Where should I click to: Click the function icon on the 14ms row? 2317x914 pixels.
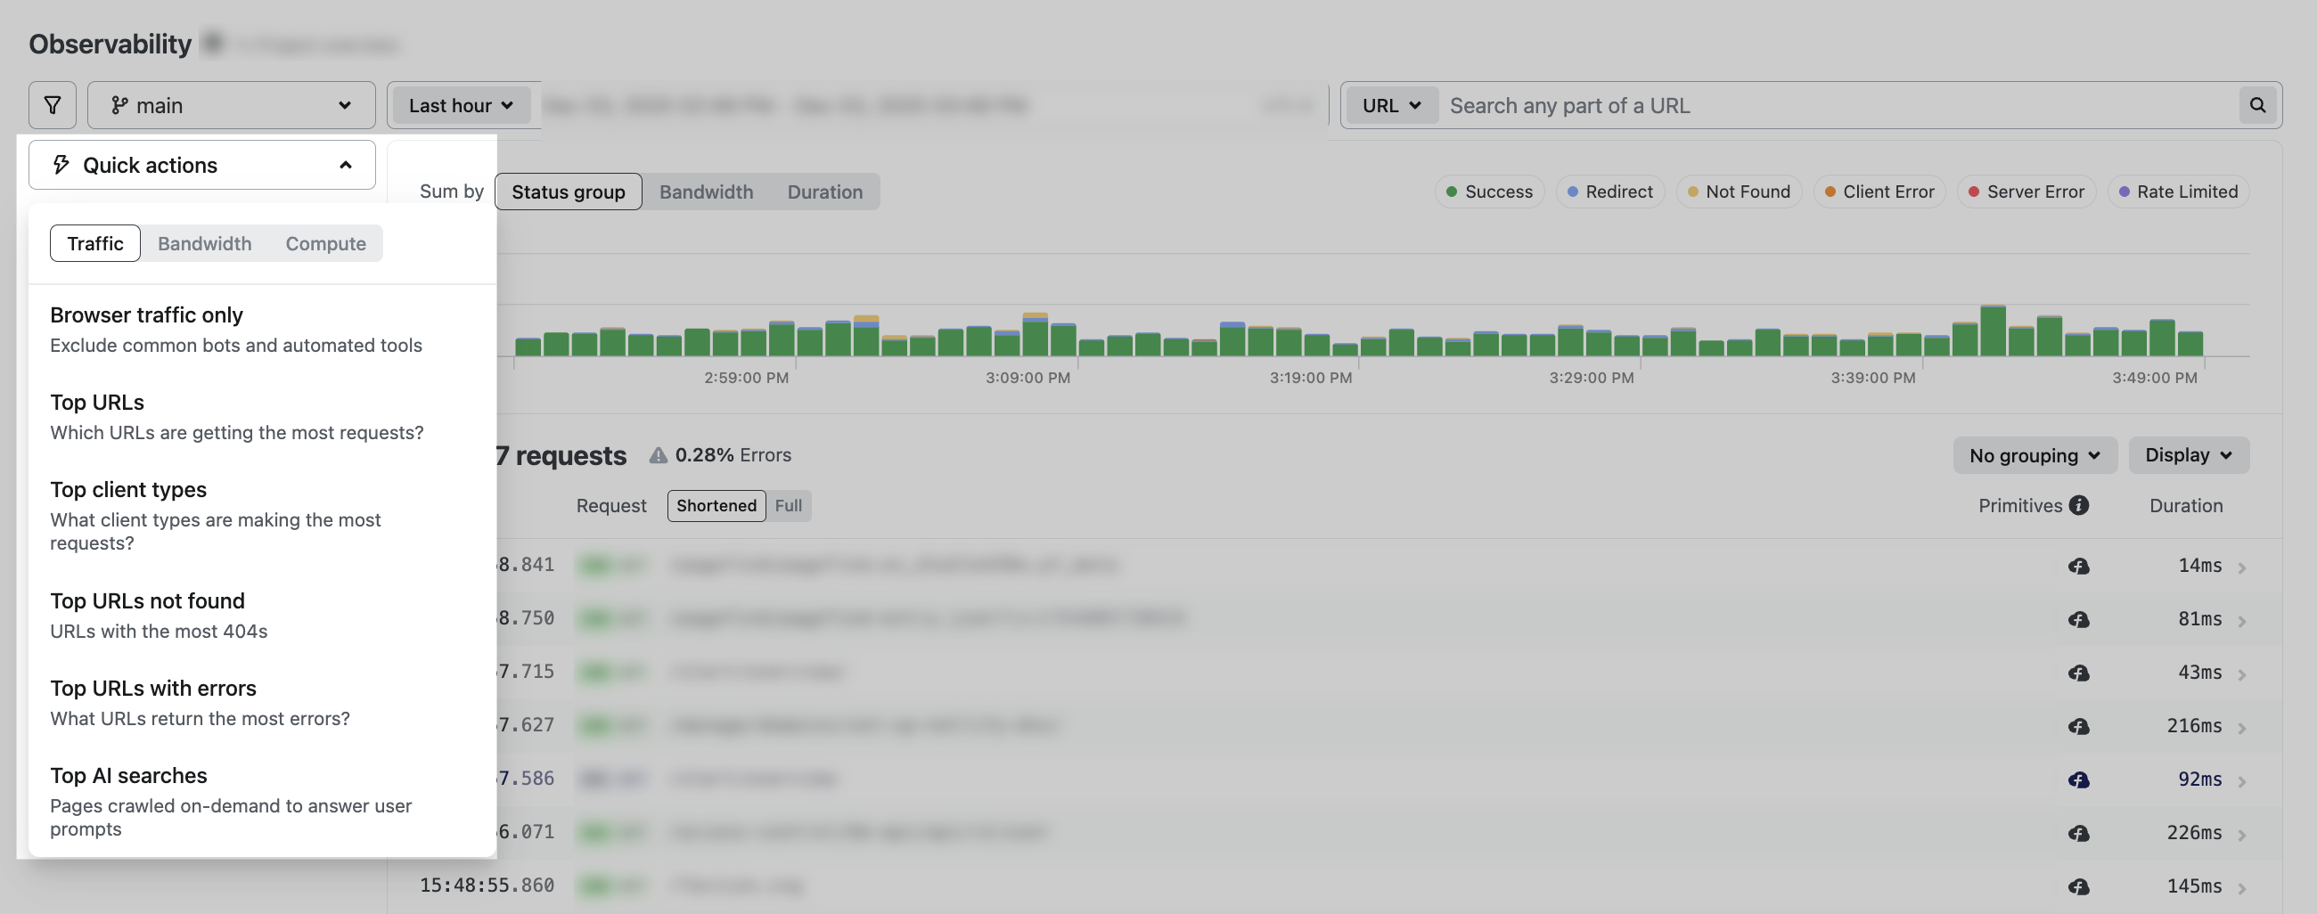2080,567
